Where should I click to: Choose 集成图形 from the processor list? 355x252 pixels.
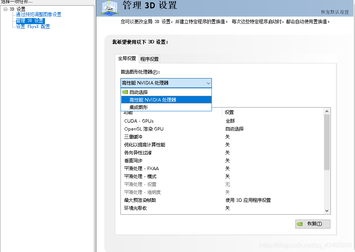(166, 107)
